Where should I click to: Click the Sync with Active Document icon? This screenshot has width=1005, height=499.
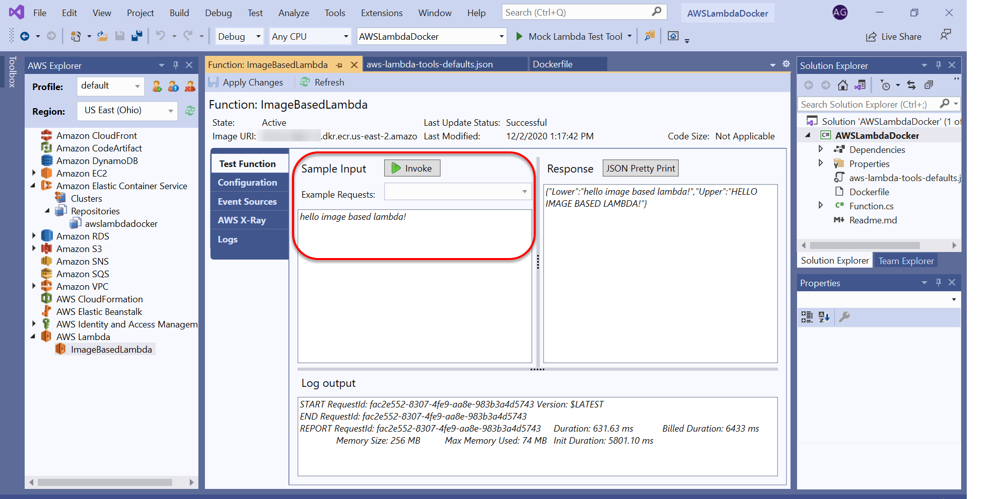point(911,85)
